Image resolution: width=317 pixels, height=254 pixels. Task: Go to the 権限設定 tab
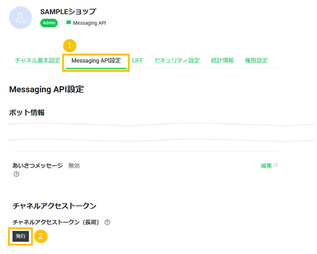(256, 60)
